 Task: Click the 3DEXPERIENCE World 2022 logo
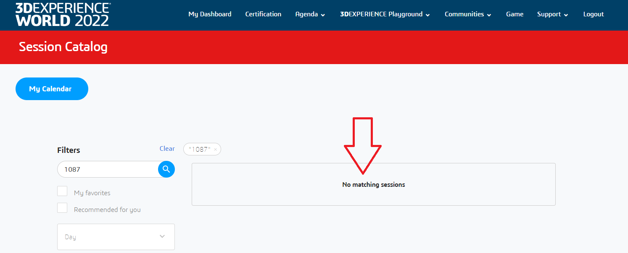63,15
